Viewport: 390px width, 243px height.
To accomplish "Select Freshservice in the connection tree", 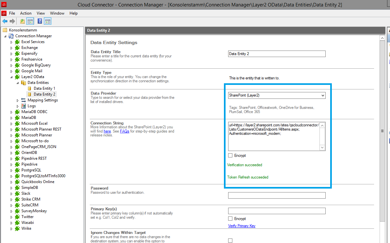I will (32, 59).
